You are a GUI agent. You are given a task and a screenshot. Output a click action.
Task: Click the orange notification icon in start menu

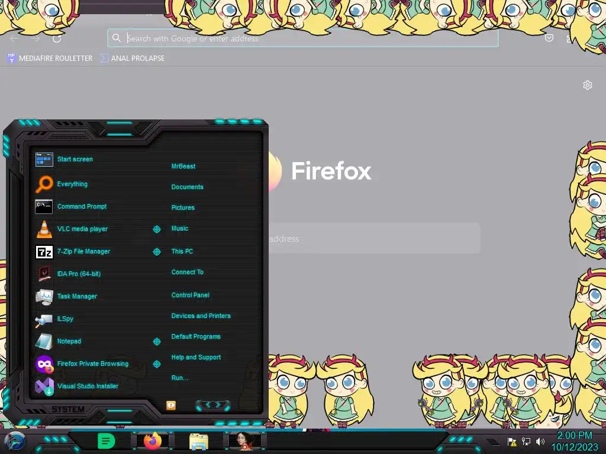pyautogui.click(x=171, y=405)
